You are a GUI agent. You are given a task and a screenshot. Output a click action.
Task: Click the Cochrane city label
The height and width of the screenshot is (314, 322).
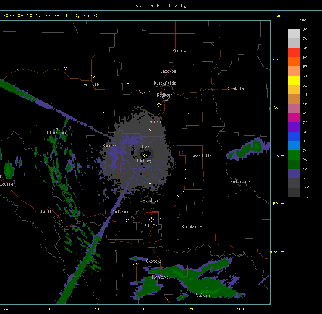click(120, 212)
